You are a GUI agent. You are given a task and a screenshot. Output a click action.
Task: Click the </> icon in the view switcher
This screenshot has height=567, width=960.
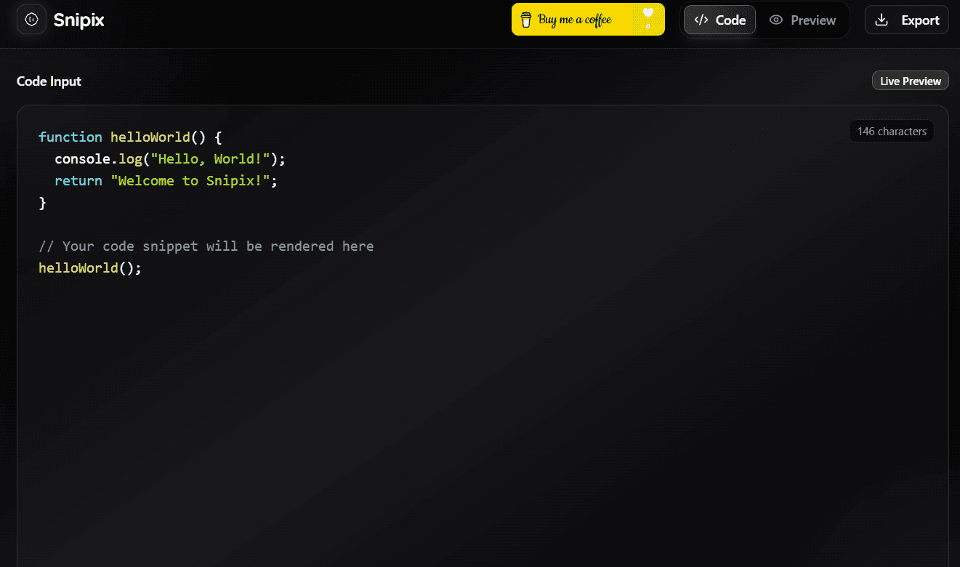pos(702,20)
